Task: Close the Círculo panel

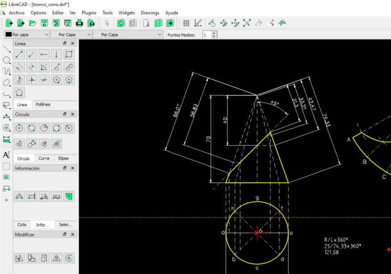Action: click(x=73, y=114)
